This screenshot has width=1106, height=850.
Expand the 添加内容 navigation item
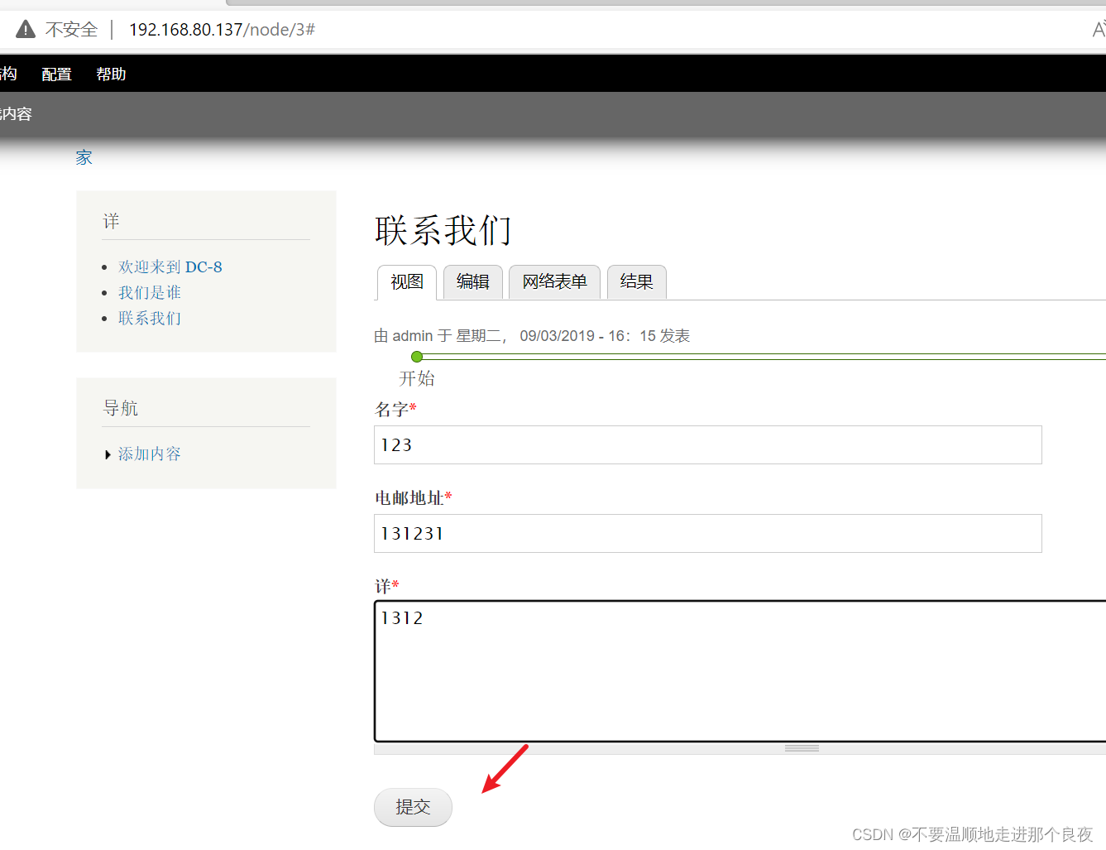coord(149,454)
